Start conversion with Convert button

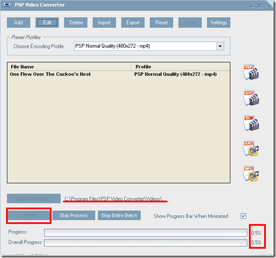coord(28,215)
